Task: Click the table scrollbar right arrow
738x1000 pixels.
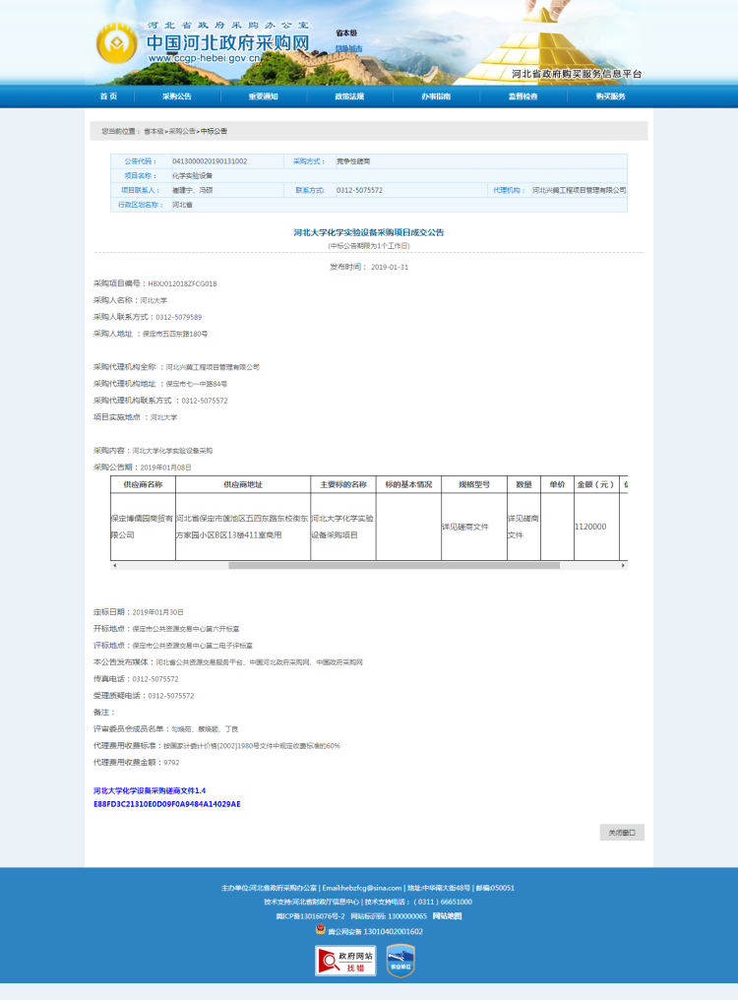Action: (623, 566)
